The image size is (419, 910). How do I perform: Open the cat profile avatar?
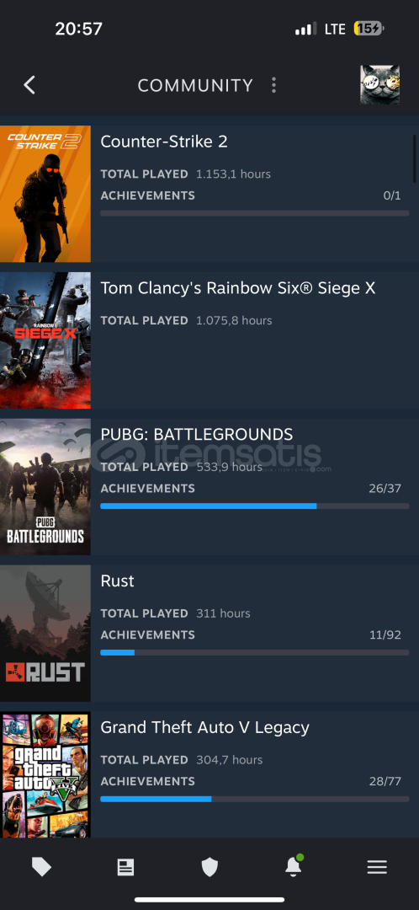point(379,85)
